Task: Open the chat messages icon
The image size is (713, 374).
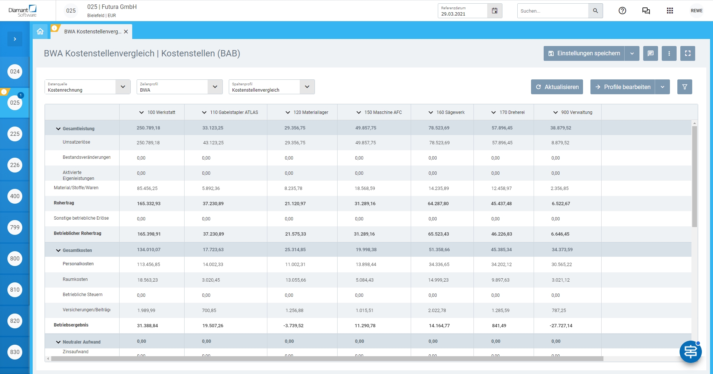Action: click(x=646, y=11)
